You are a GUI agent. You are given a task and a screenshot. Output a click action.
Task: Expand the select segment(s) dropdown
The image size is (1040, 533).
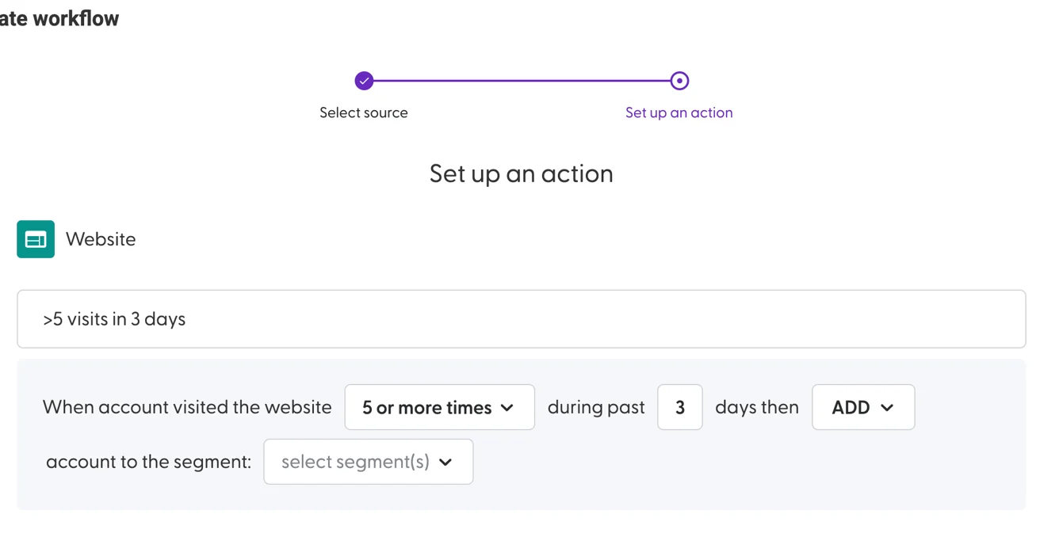[x=369, y=462]
